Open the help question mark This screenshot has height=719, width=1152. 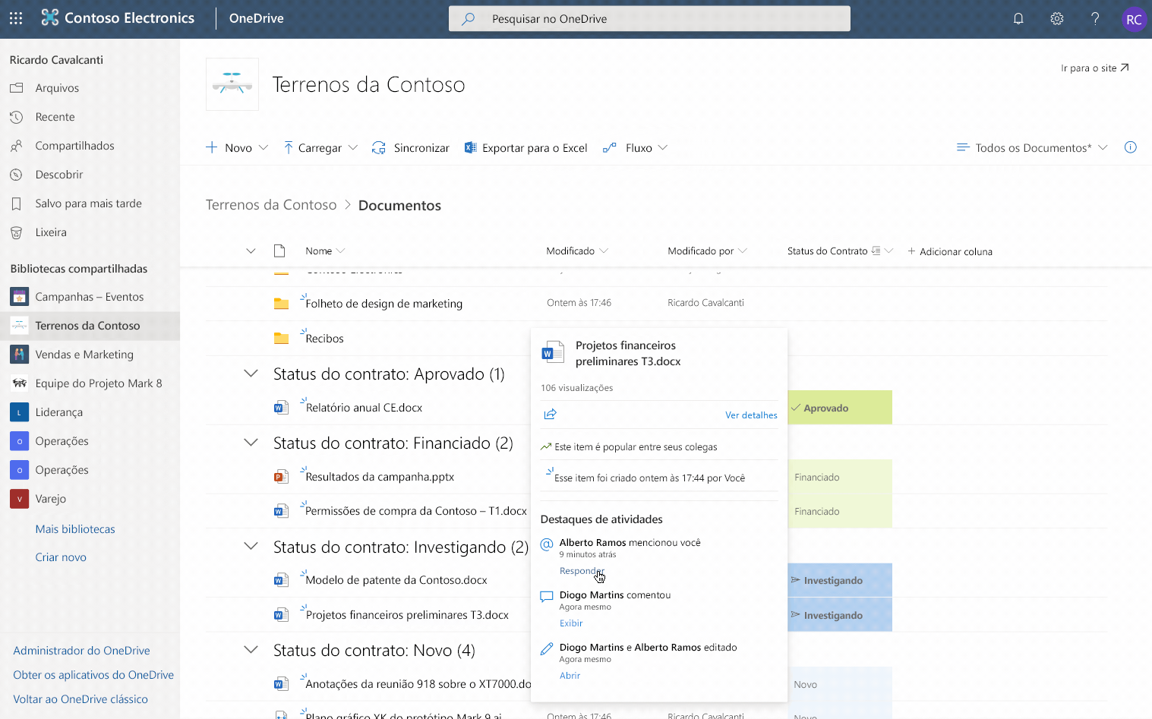point(1095,18)
